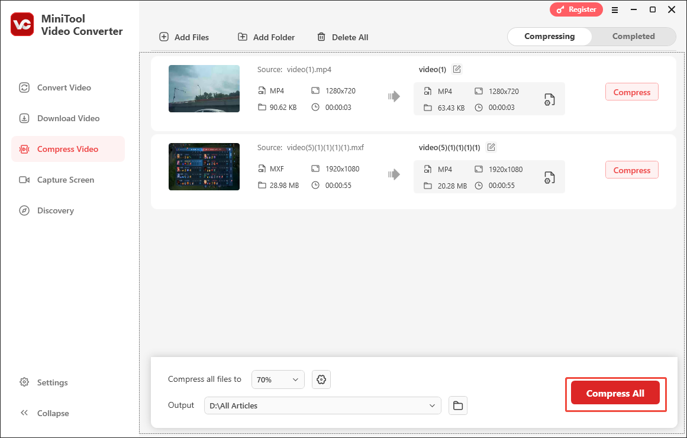This screenshot has height=438, width=687.
Task: Open the gear settings beside compress ratio
Action: tap(321, 379)
